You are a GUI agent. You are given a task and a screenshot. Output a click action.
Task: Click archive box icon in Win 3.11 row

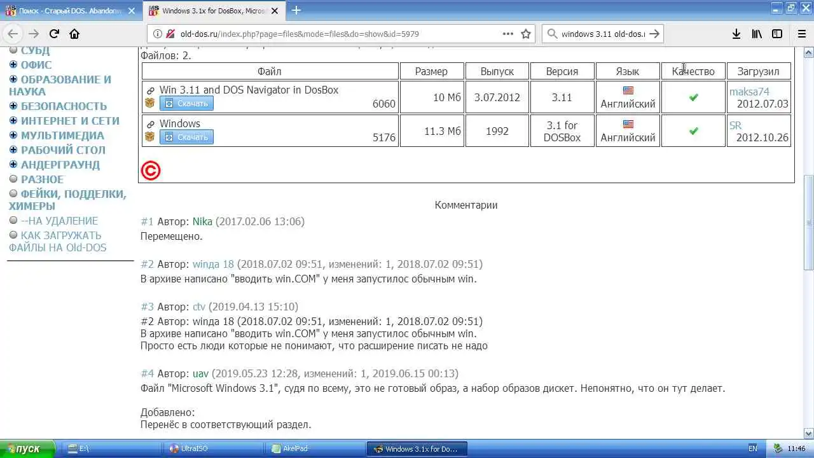point(150,103)
